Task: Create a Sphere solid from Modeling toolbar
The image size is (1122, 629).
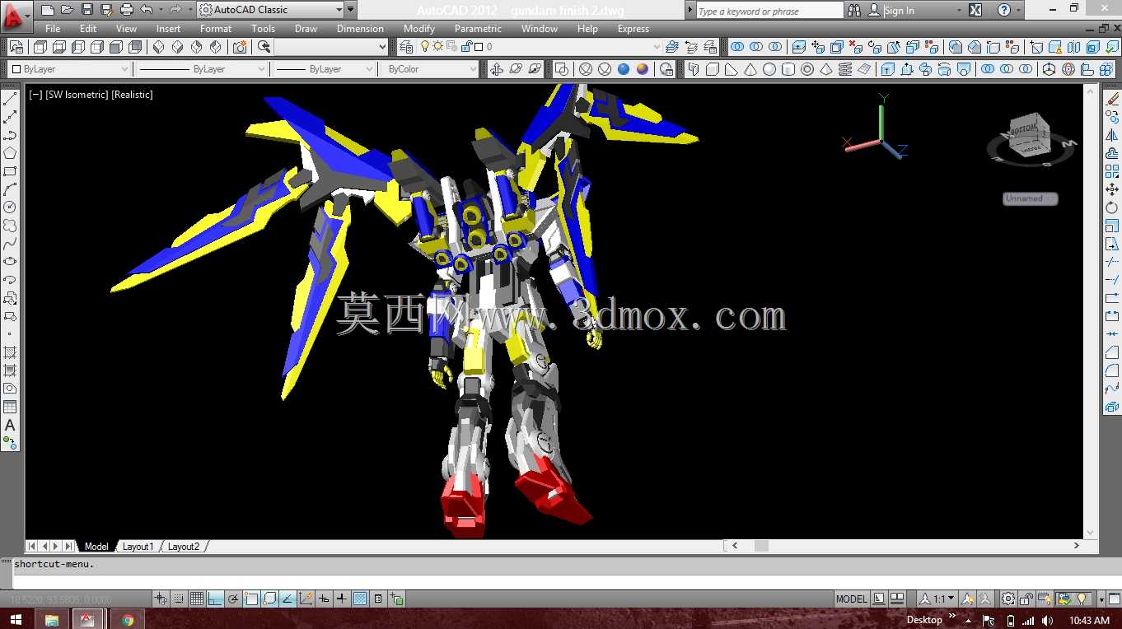Action: coord(769,69)
